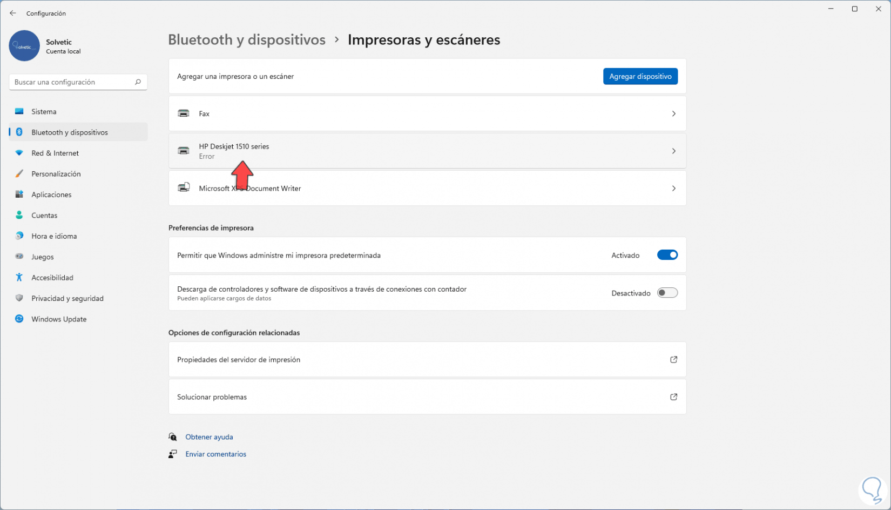Expand Microsoft XPS Document Writer chevron
Image resolution: width=891 pixels, height=510 pixels.
pos(673,189)
